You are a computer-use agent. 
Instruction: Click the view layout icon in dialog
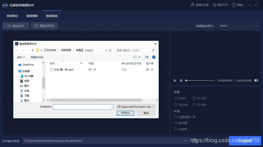coord(135,57)
